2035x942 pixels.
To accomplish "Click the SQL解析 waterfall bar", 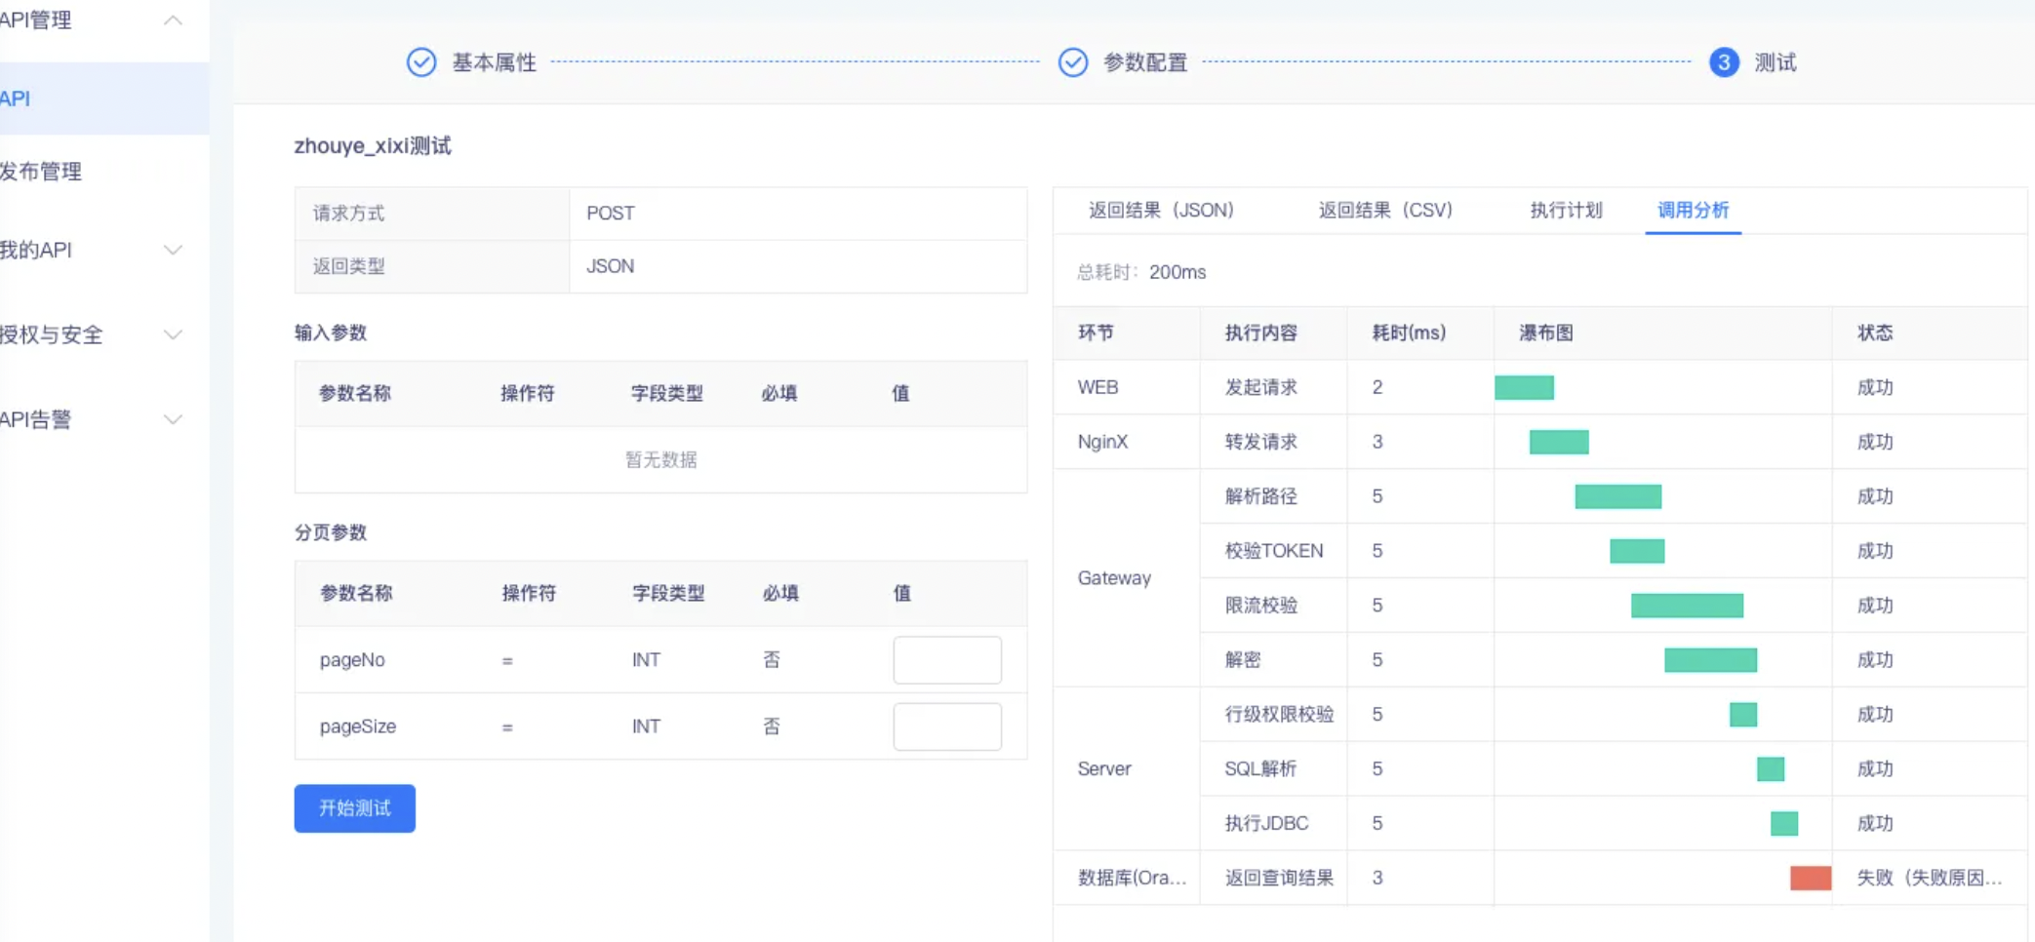I will pos(1771,769).
